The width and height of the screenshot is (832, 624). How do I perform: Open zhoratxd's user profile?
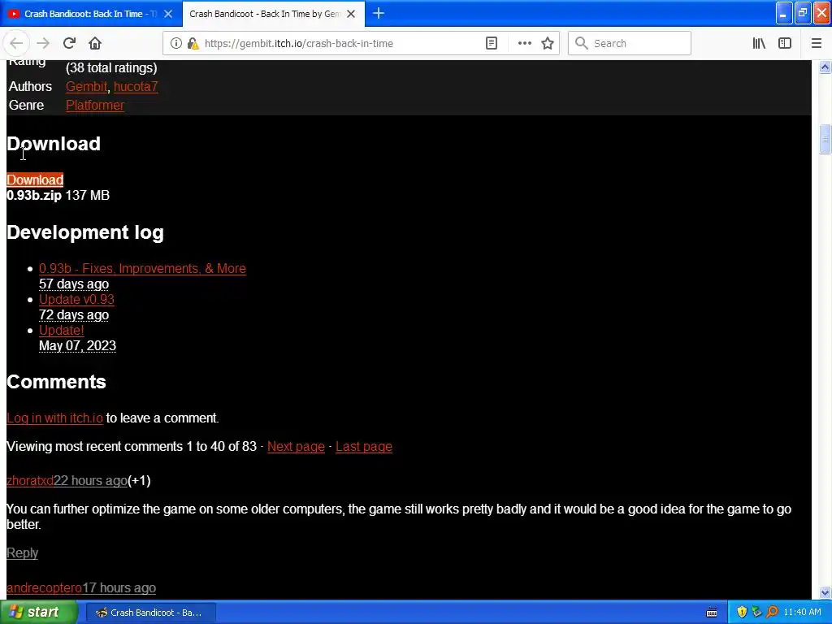30,481
